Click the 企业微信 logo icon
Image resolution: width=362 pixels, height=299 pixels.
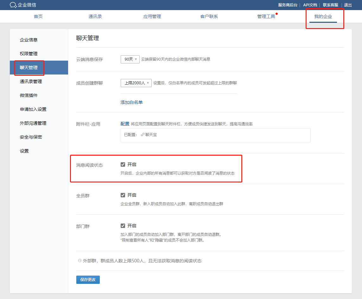[13, 5]
